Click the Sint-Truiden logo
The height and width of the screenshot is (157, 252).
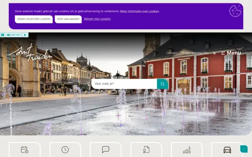(31, 53)
